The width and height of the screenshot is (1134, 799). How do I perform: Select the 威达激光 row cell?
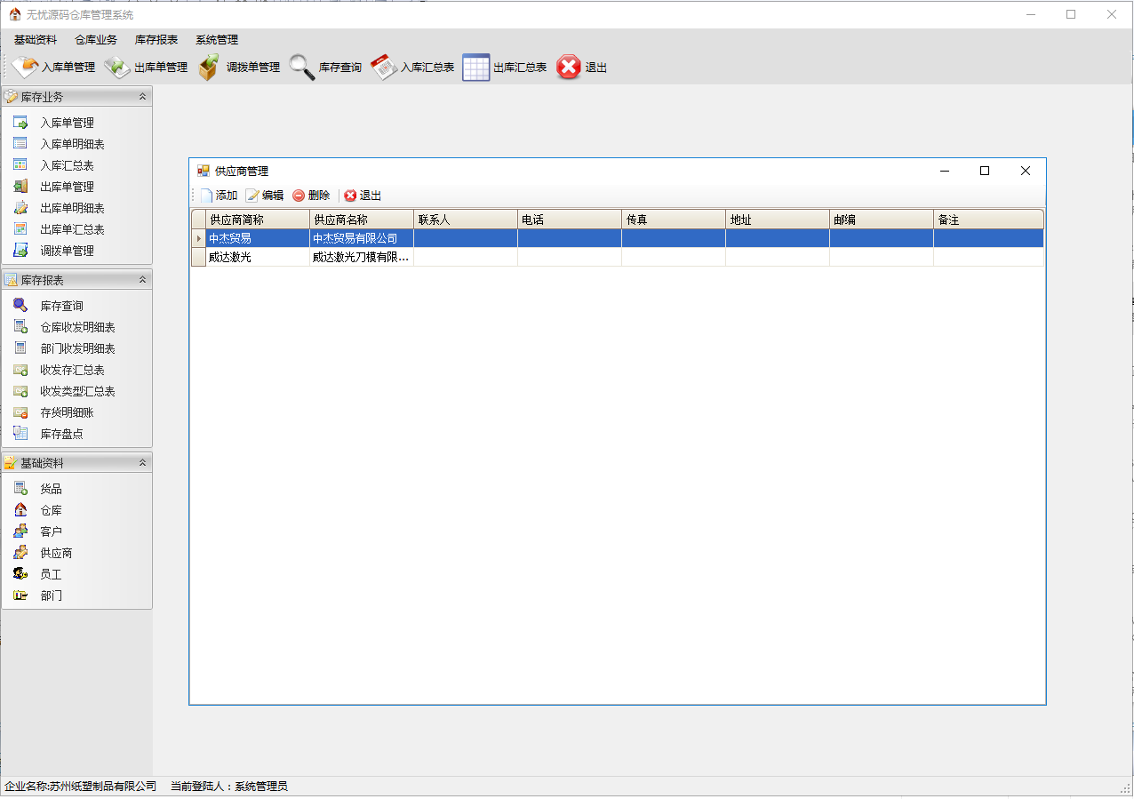coord(258,257)
